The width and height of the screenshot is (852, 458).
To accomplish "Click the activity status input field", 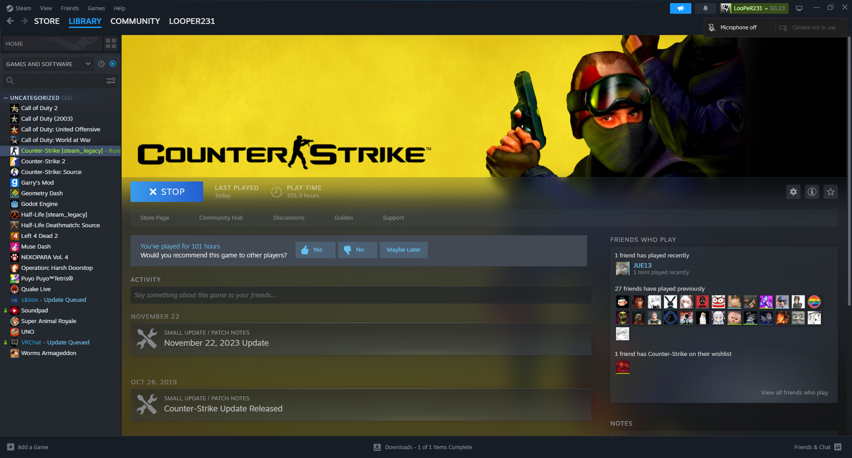I will click(360, 295).
